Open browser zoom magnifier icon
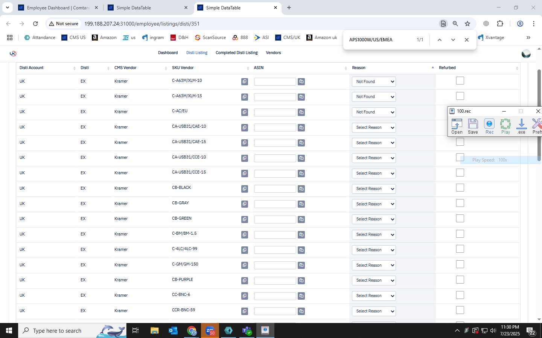This screenshot has width=542, height=338. tap(455, 24)
